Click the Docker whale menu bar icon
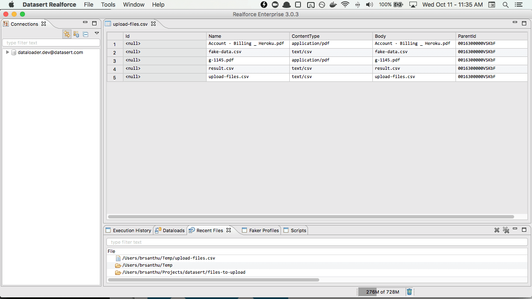Viewport: 532px width, 299px height. tap(333, 5)
